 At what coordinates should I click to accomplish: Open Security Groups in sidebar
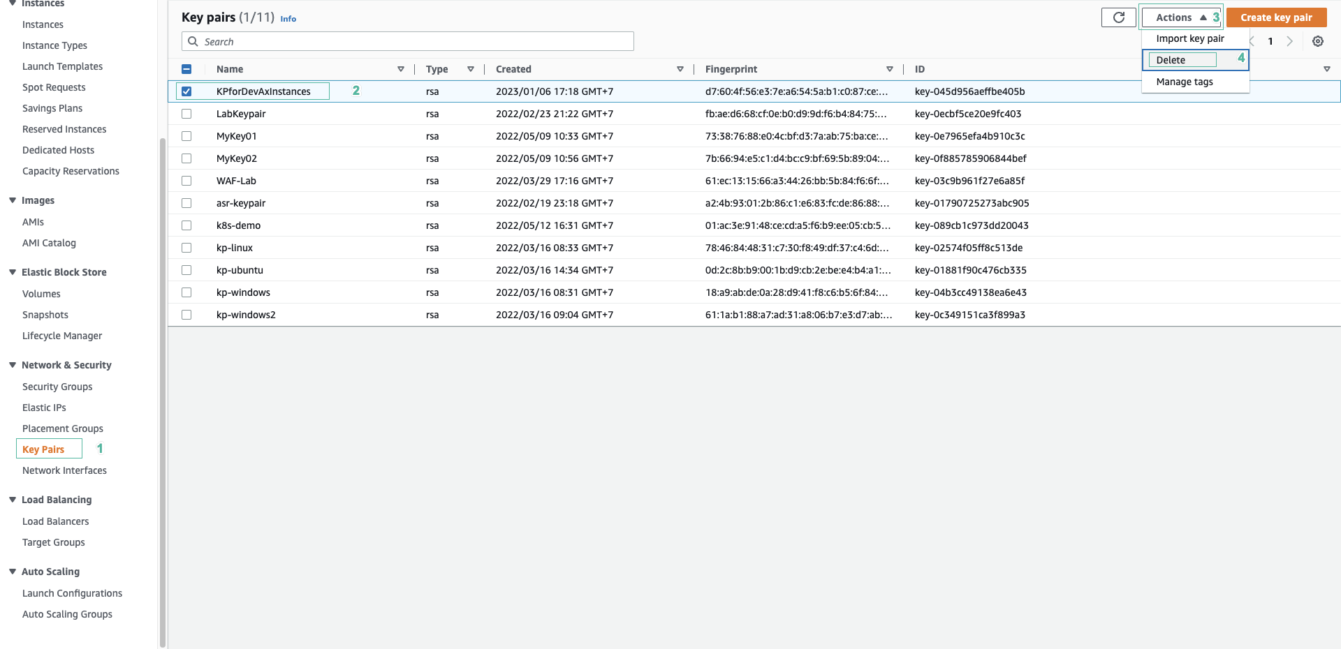tap(57, 387)
